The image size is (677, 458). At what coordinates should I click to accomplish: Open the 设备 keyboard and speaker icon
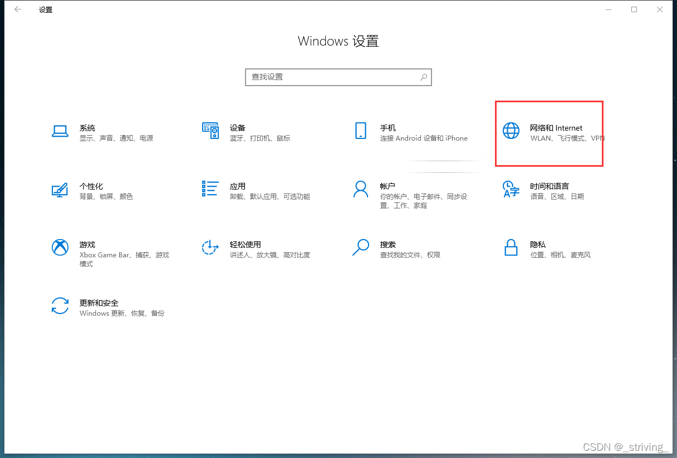[210, 131]
